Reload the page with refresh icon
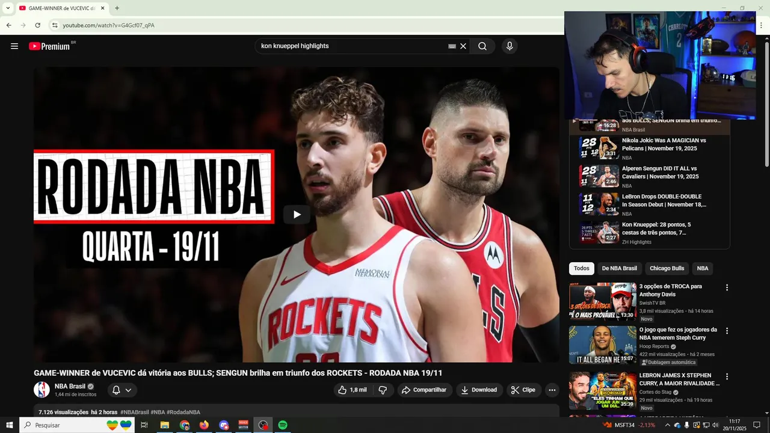Viewport: 770px width, 433px height. [37, 25]
